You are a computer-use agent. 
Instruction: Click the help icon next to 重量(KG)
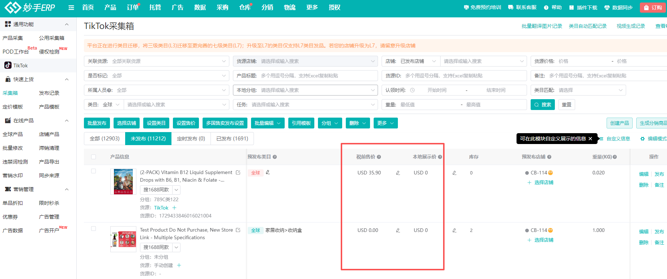tap(615, 157)
